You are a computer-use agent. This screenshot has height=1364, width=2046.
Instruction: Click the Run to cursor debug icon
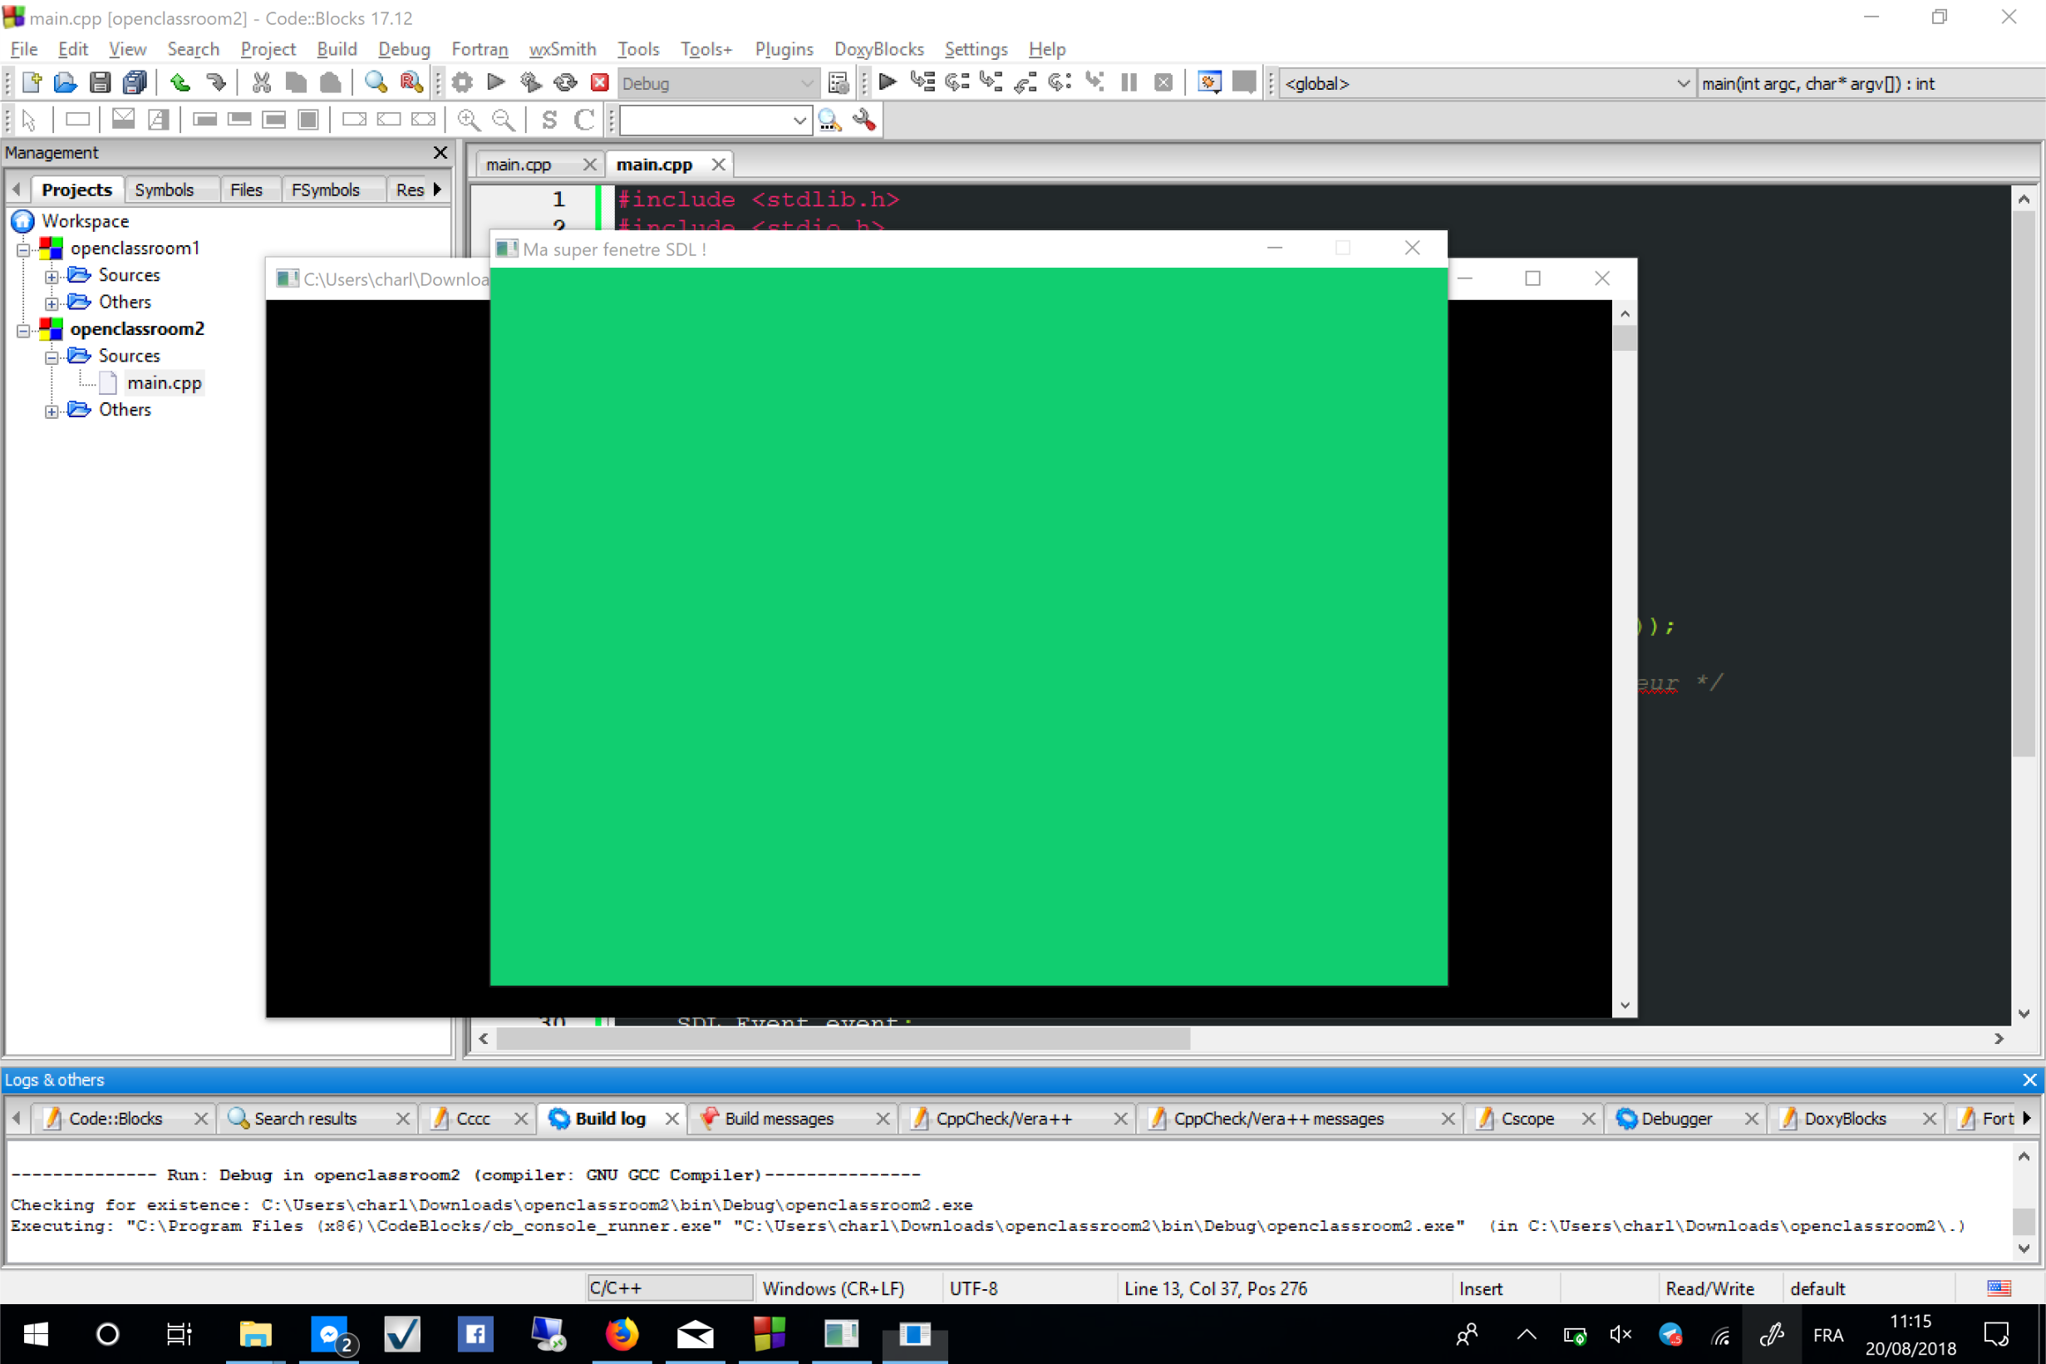[922, 82]
